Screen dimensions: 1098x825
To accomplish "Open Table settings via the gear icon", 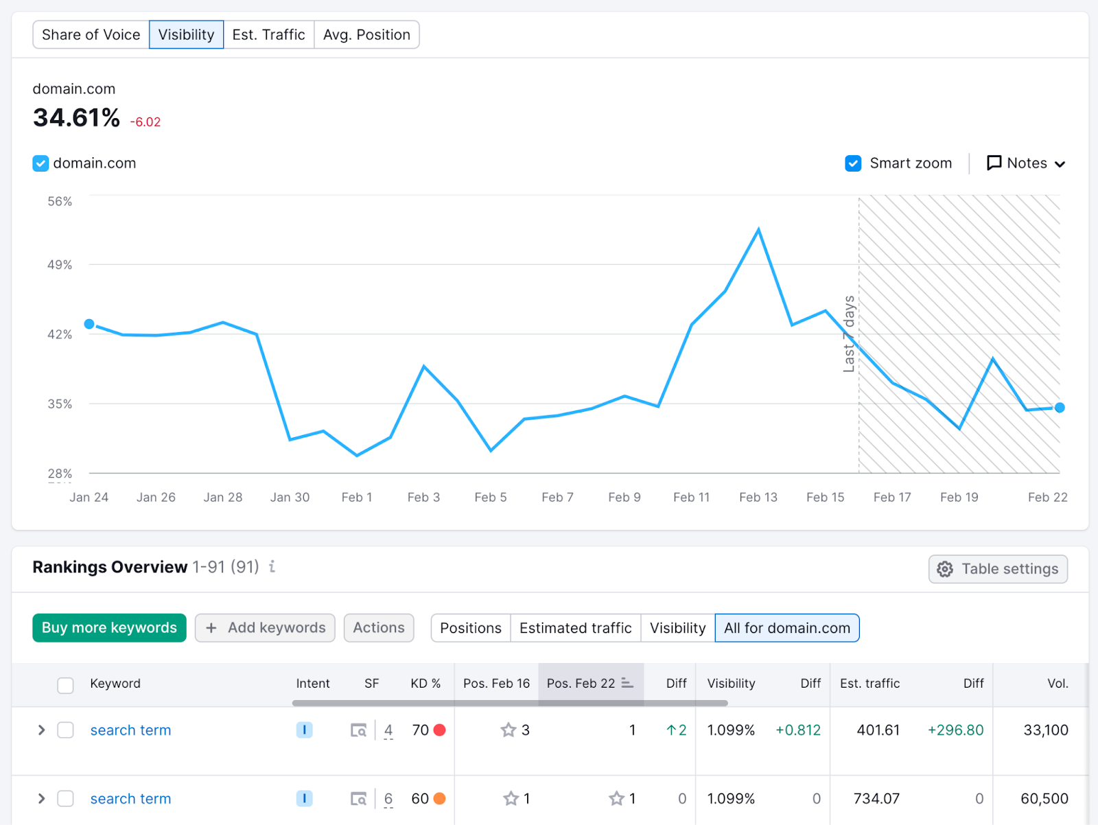I will coord(944,569).
